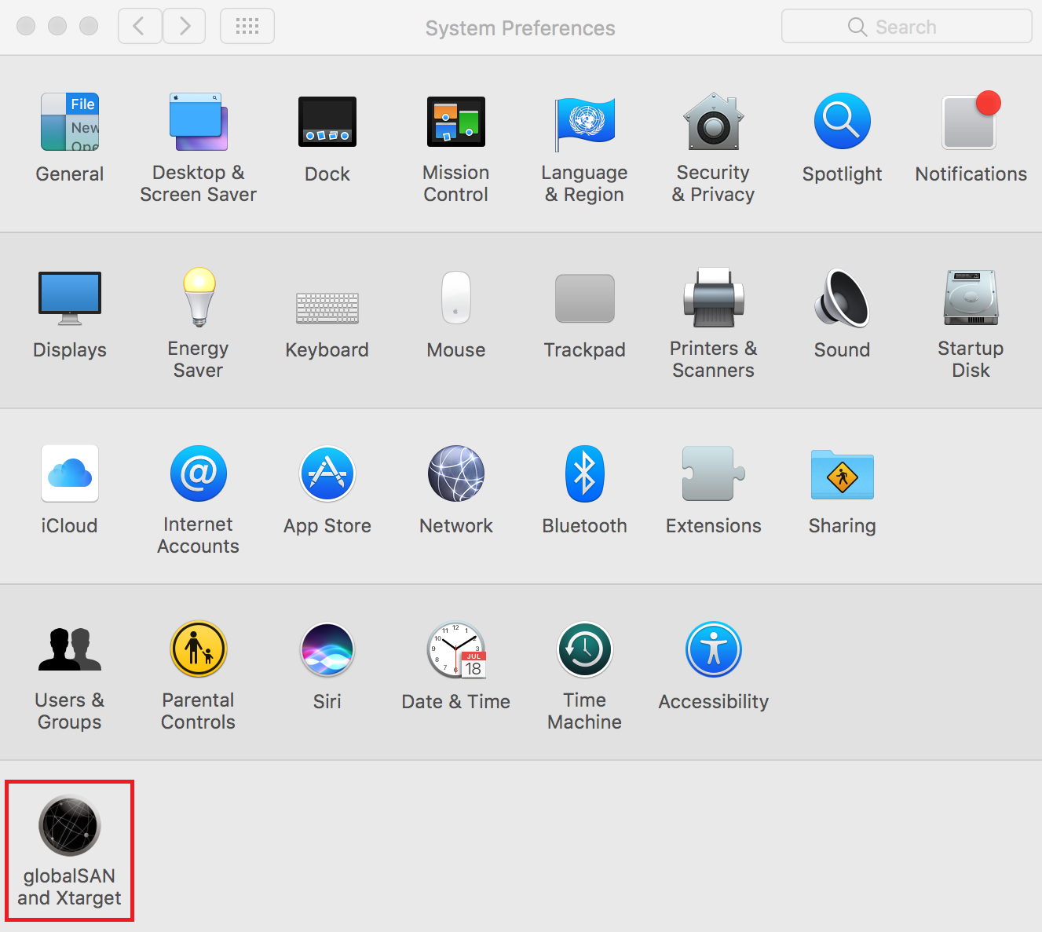Open the Sharing preferences folder icon
Image resolution: width=1042 pixels, height=932 pixels.
click(x=842, y=474)
